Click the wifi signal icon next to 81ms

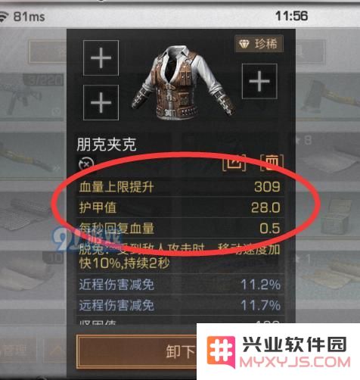pos(3,17)
